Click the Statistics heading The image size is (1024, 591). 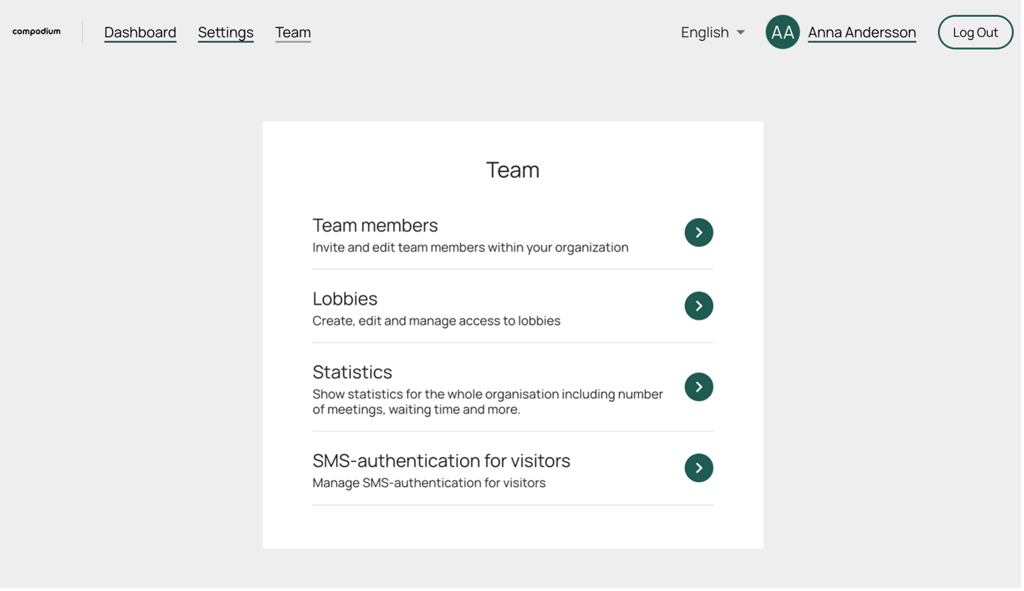click(x=353, y=372)
